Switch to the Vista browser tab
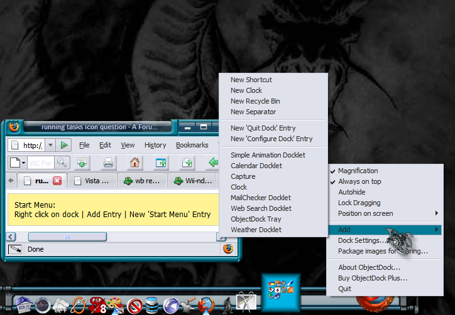 (92, 181)
